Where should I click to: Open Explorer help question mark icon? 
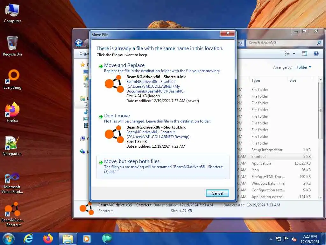pyautogui.click(x=316, y=54)
